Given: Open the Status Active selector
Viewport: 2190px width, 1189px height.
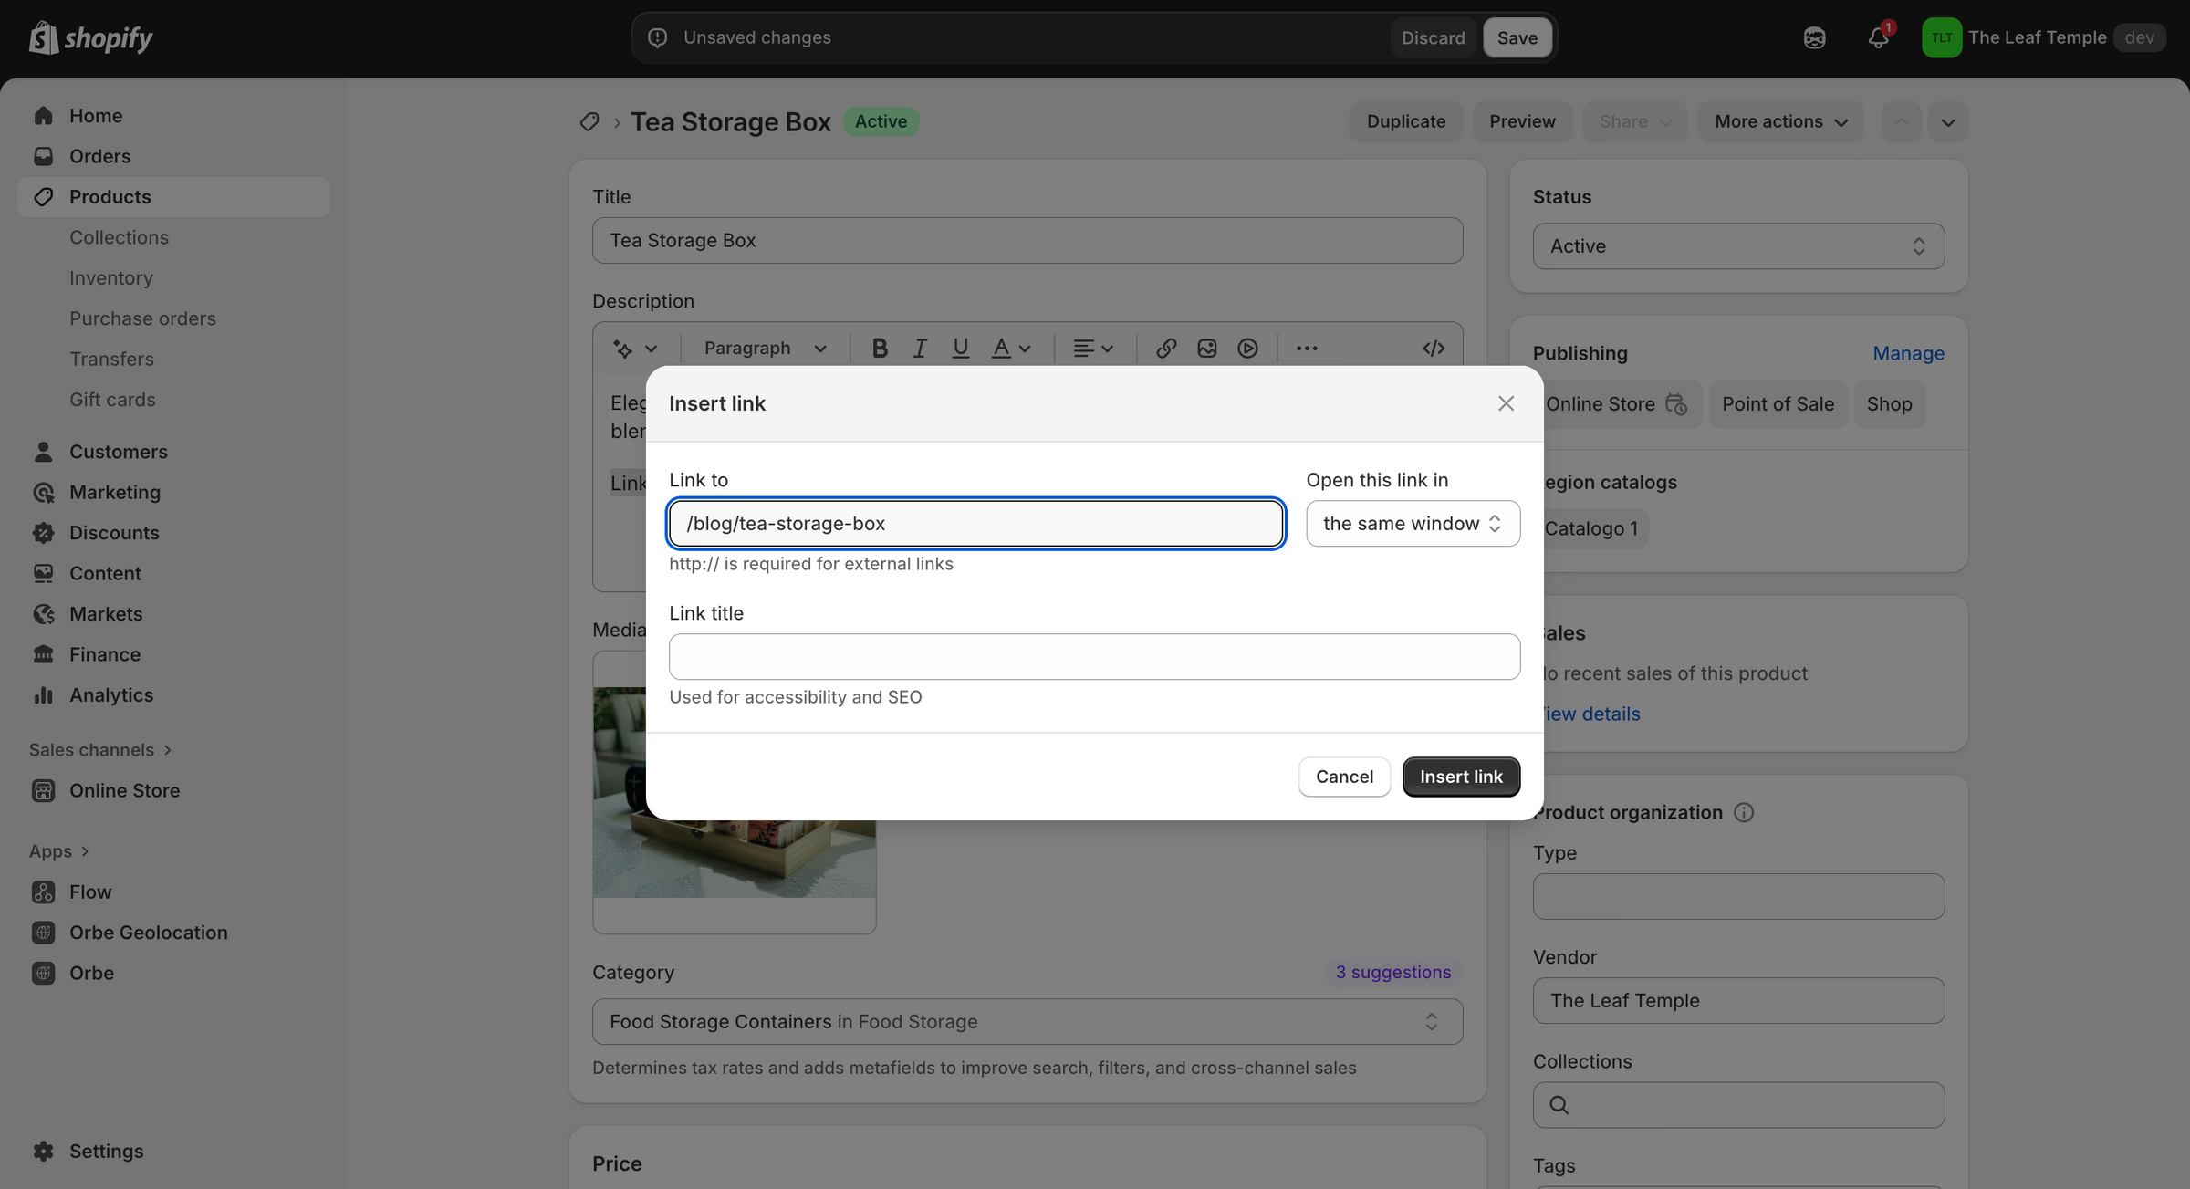Looking at the screenshot, I should (x=1737, y=246).
